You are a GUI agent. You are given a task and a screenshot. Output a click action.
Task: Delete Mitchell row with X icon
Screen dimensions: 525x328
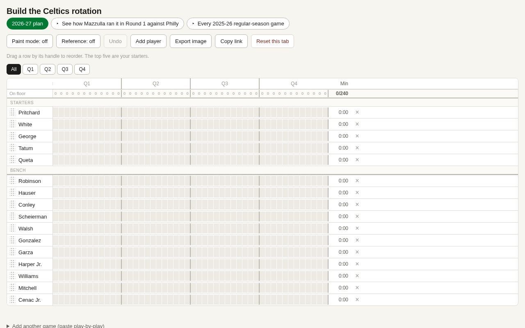pos(357,288)
